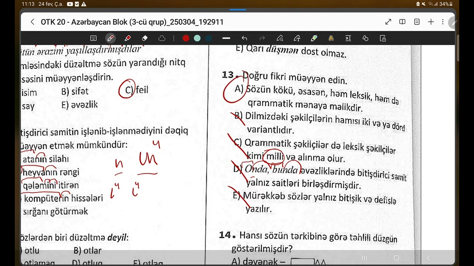Tap the Android home navigation button
Image resolution: width=474 pixels, height=266 pixels.
tap(396, 258)
